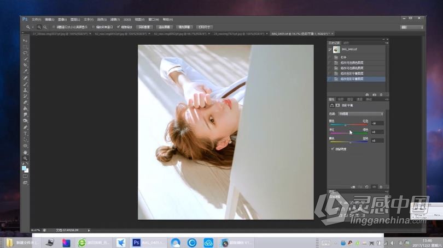The height and width of the screenshot is (248, 443).
Task: Collapse right panels double-arrow
Action: pos(383,39)
